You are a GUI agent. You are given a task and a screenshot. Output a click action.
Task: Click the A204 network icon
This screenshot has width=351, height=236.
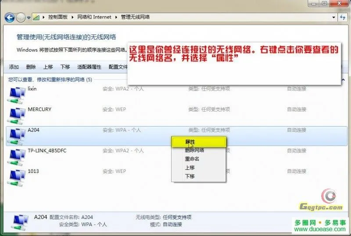point(16,137)
